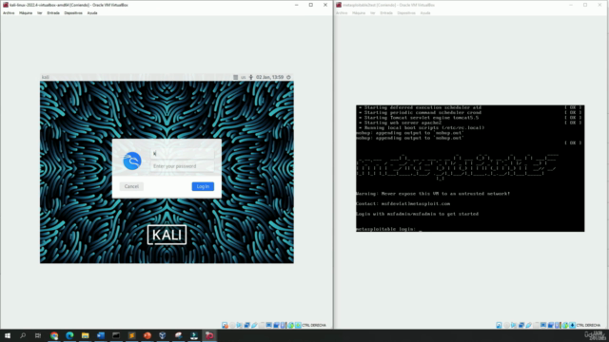Click the Log In button on Kali login

click(203, 186)
